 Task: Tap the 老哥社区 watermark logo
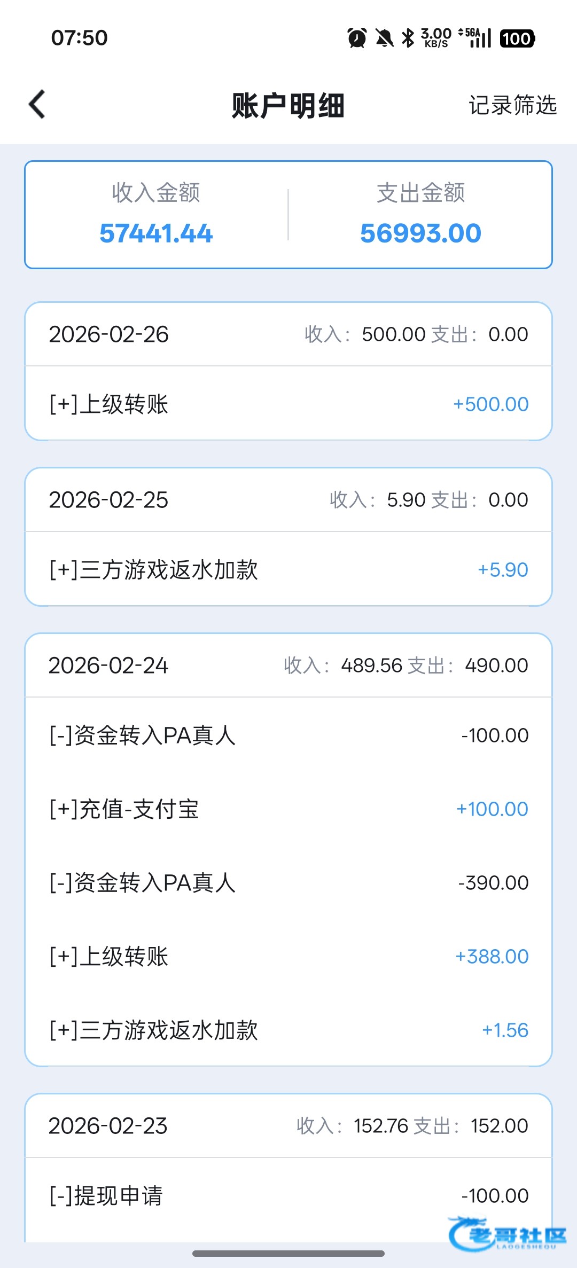click(x=508, y=1233)
